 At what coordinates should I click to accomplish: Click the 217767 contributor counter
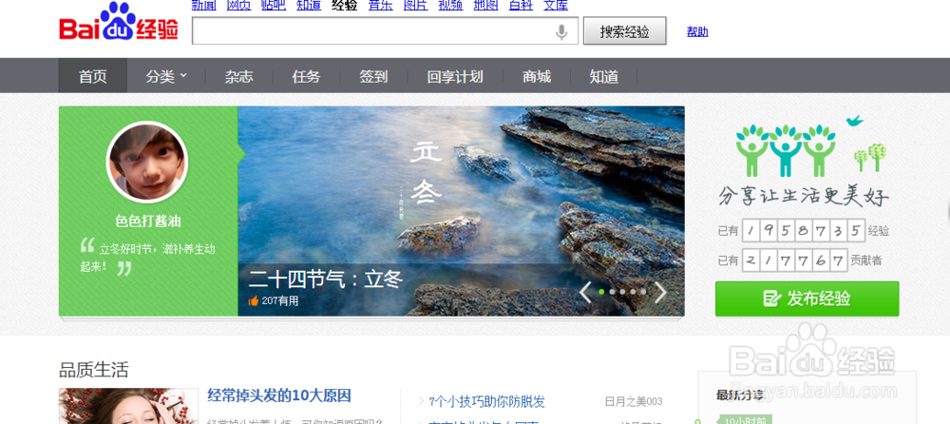click(x=794, y=260)
